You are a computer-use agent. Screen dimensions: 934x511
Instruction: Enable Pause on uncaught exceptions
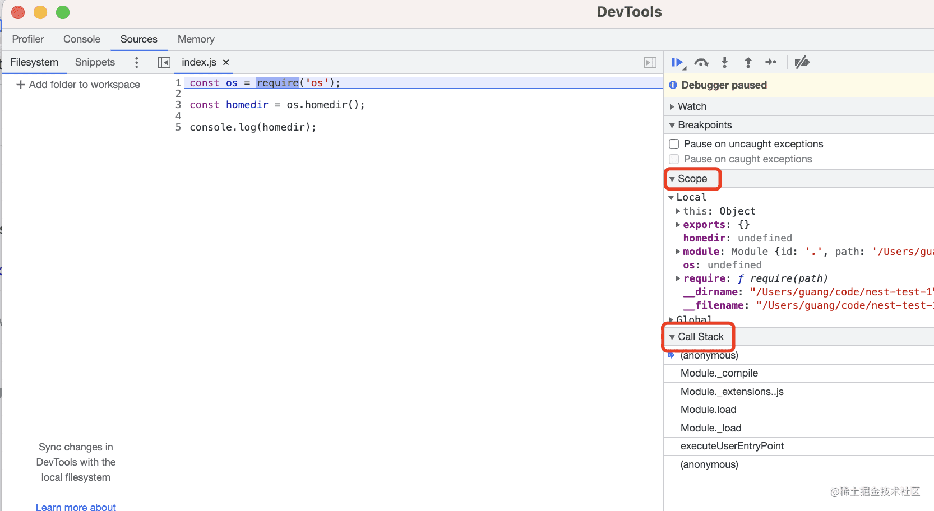coord(674,144)
